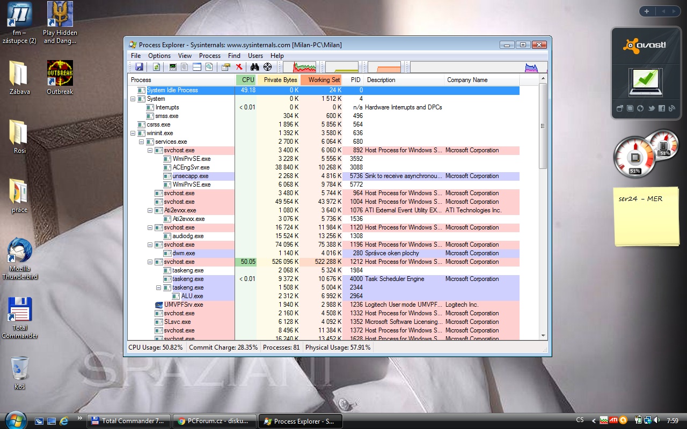Collapse the services.exe tree node
The image size is (687, 429).
click(x=142, y=142)
